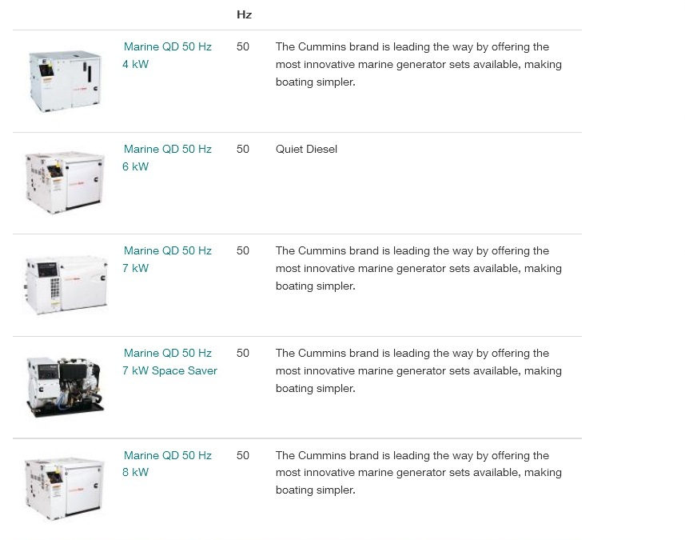Click the 50 value in the Space Saver row
This screenshot has width=685, height=540.
[243, 354]
